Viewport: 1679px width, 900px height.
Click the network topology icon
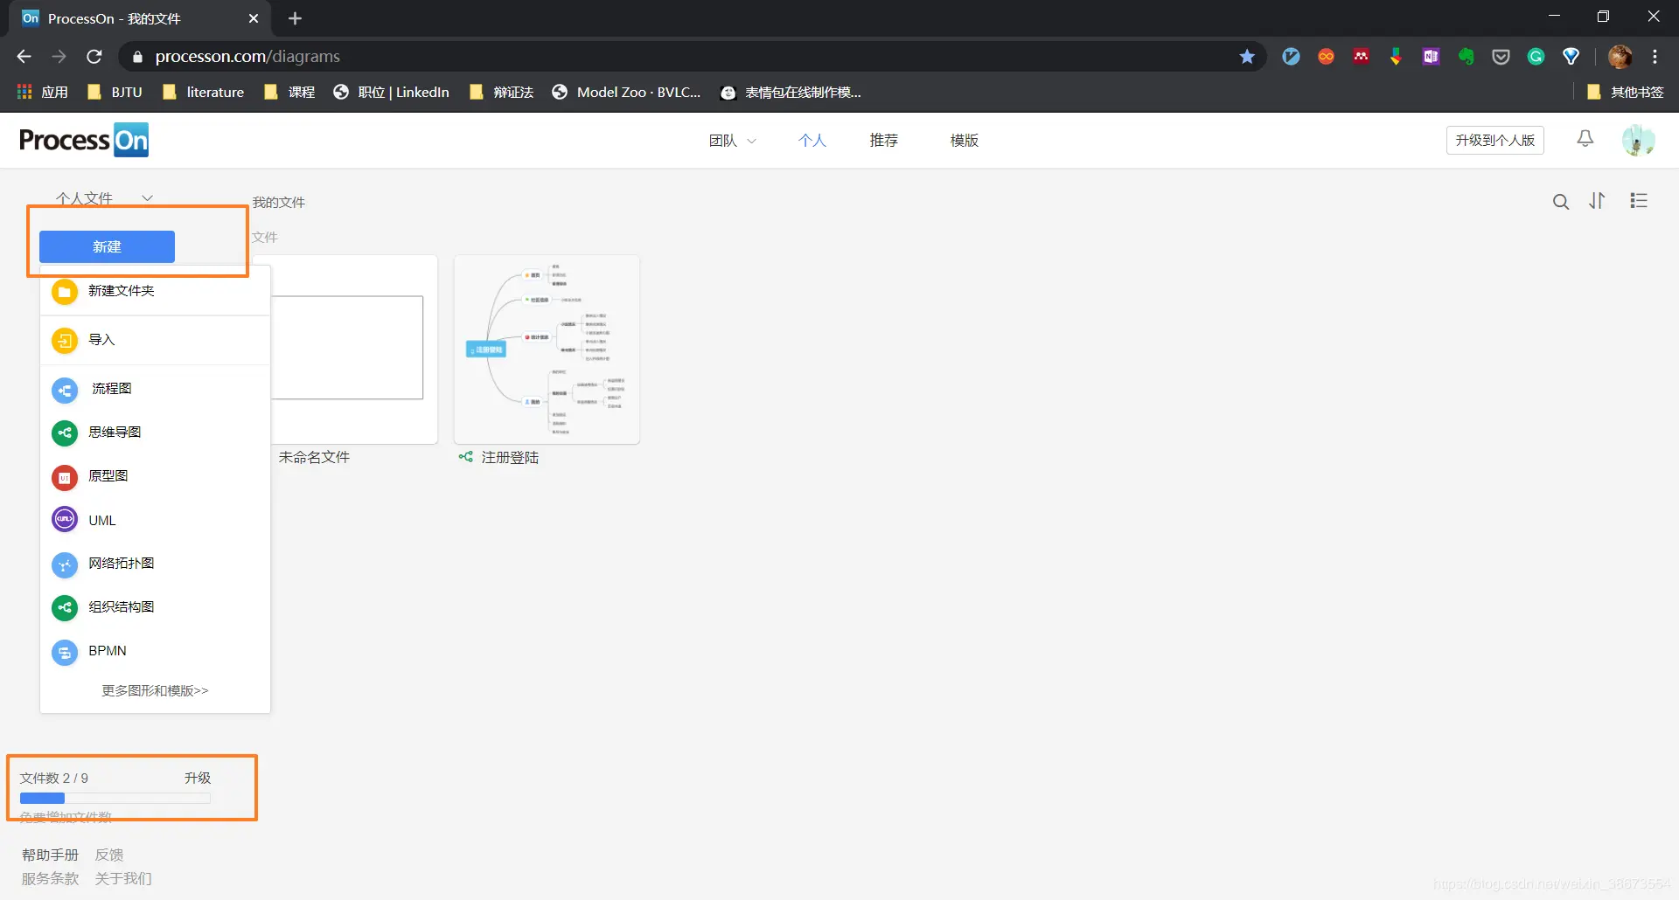pos(65,564)
